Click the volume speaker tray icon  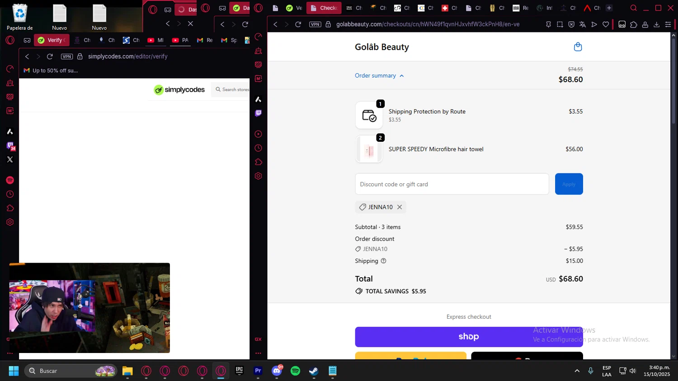tap(633, 371)
